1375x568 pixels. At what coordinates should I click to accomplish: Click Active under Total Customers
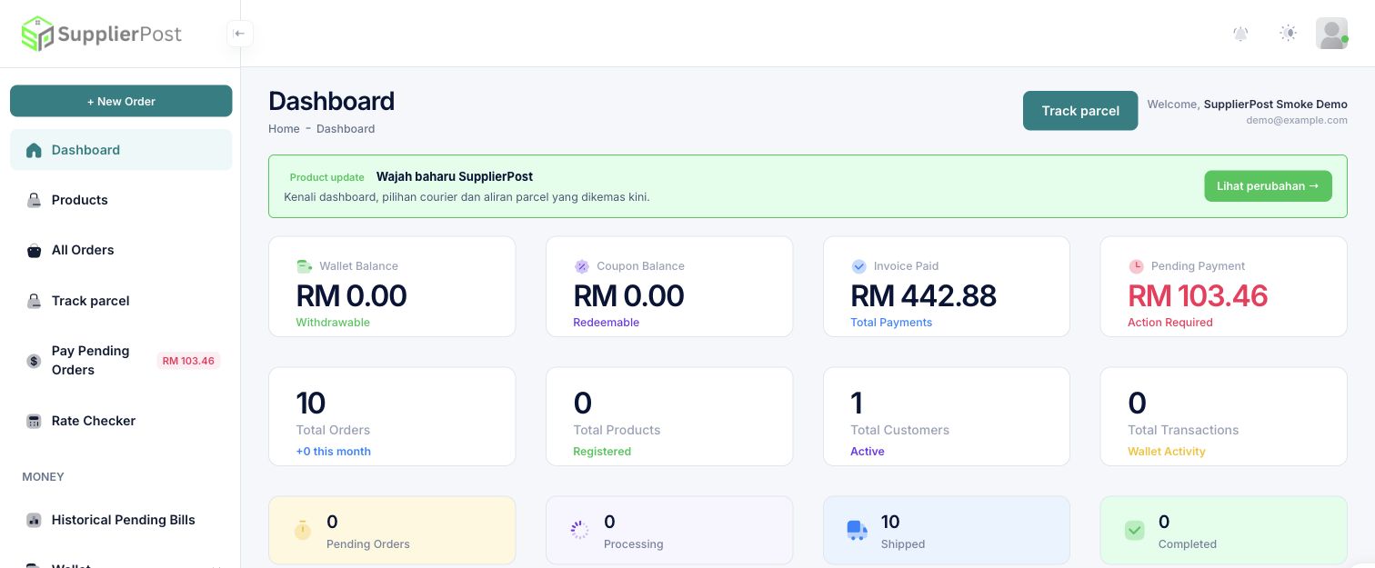coord(868,452)
